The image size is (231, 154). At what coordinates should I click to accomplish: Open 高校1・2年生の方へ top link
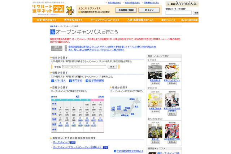(132, 3)
